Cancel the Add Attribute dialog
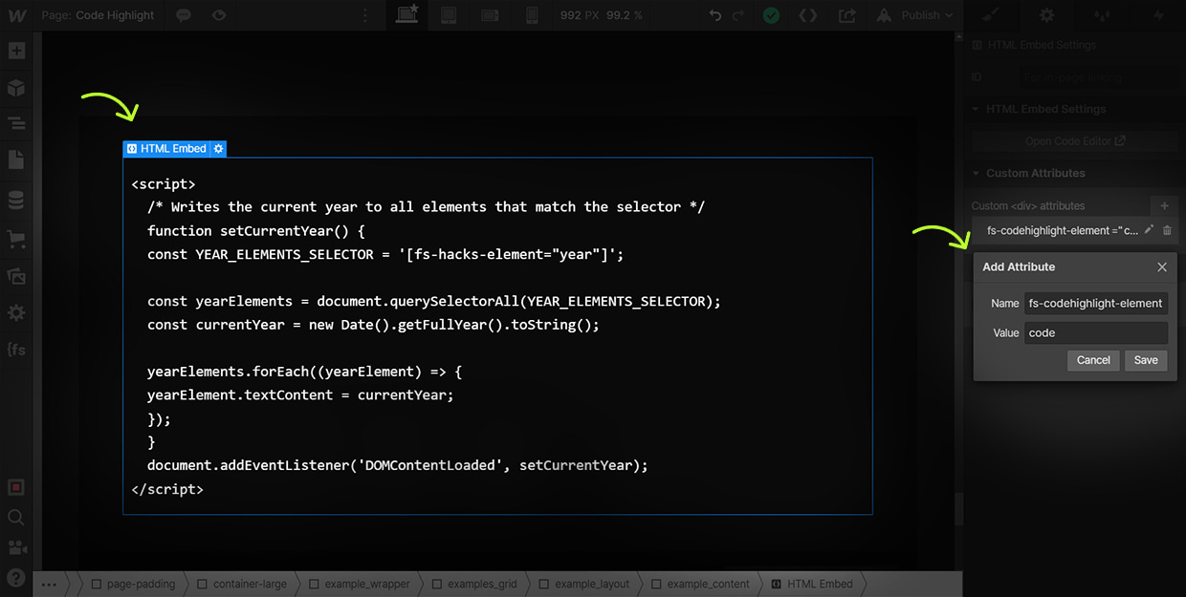 click(1093, 361)
